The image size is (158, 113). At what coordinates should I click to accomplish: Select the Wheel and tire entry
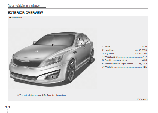pyautogui.click(x=124, y=57)
